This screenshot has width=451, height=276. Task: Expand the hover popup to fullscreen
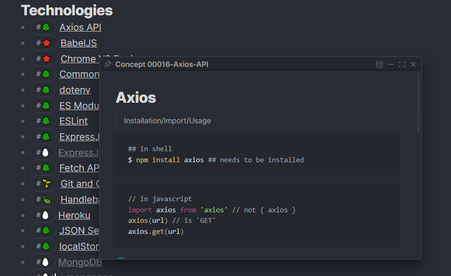[x=402, y=65]
